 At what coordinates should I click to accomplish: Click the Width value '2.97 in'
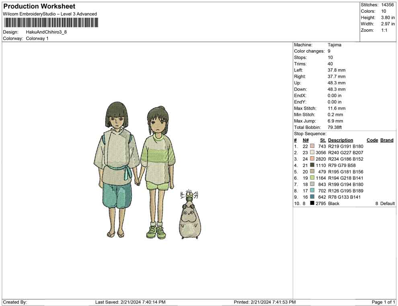point(388,24)
